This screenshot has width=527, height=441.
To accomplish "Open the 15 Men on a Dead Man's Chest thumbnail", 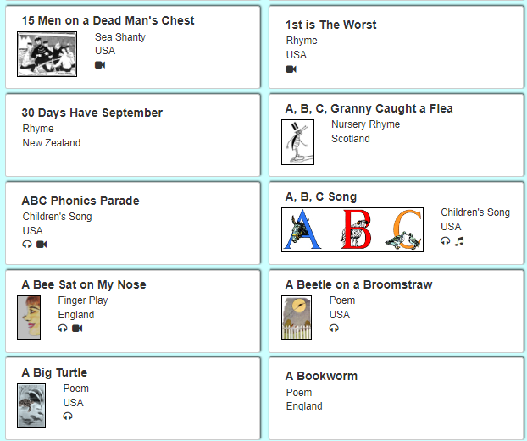I will [x=47, y=54].
